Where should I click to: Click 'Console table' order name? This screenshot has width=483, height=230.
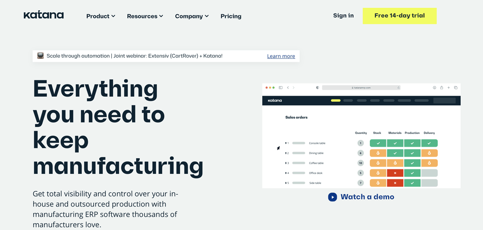coord(317,143)
